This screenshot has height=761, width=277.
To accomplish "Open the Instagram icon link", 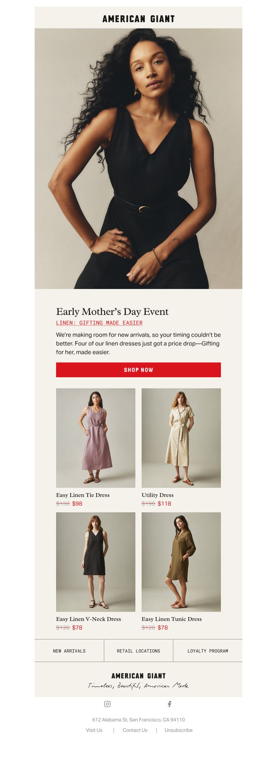I will [107, 704].
